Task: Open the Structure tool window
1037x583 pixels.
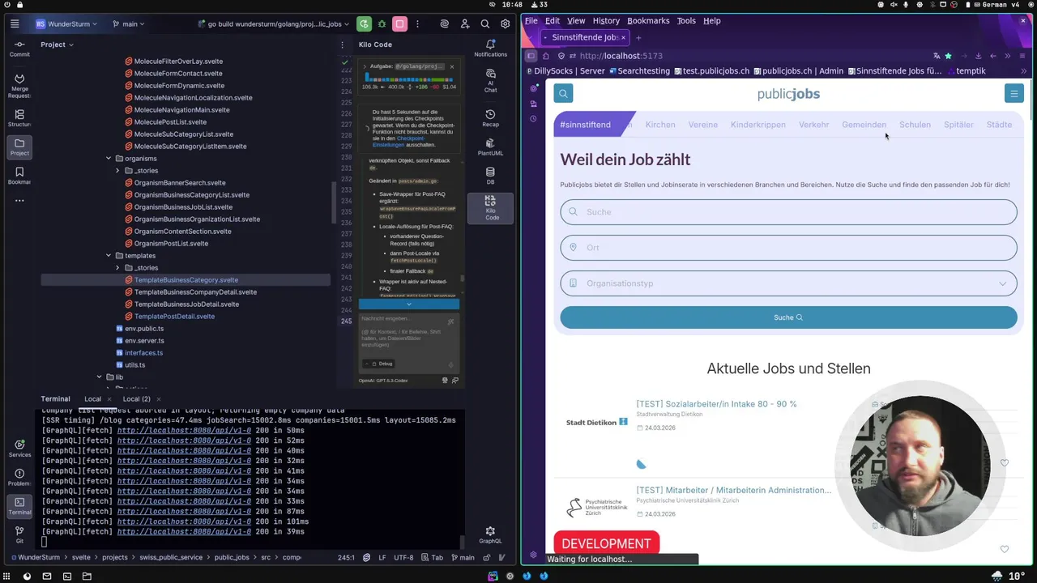Action: point(19,118)
